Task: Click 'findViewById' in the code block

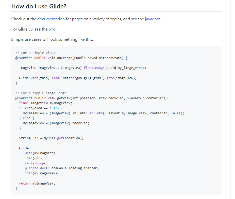Action: (x=95, y=68)
